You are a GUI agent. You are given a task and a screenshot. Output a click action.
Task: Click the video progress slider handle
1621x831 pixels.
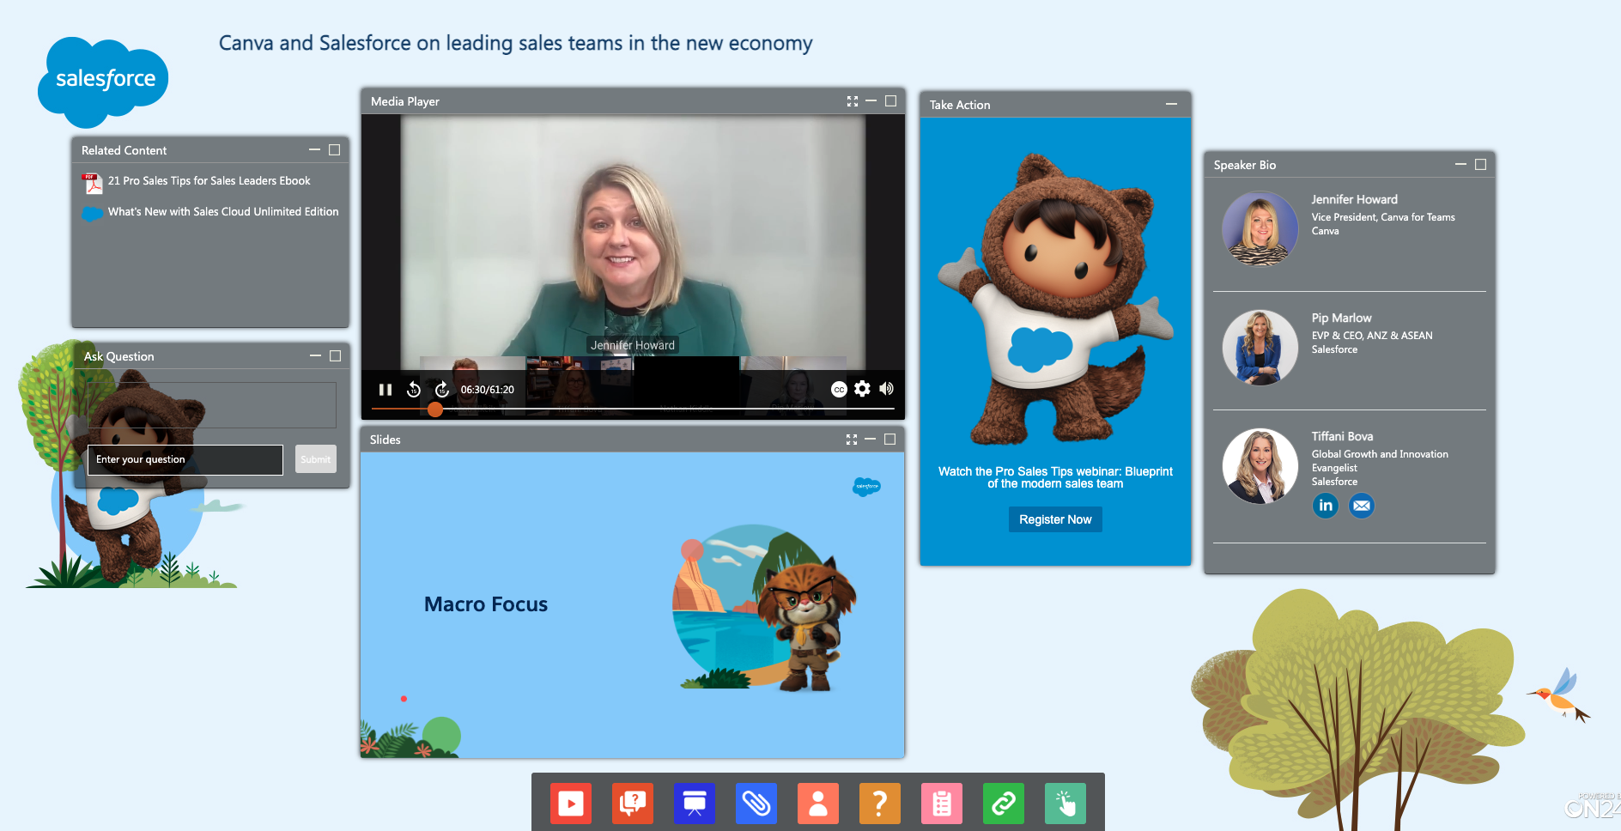(435, 409)
